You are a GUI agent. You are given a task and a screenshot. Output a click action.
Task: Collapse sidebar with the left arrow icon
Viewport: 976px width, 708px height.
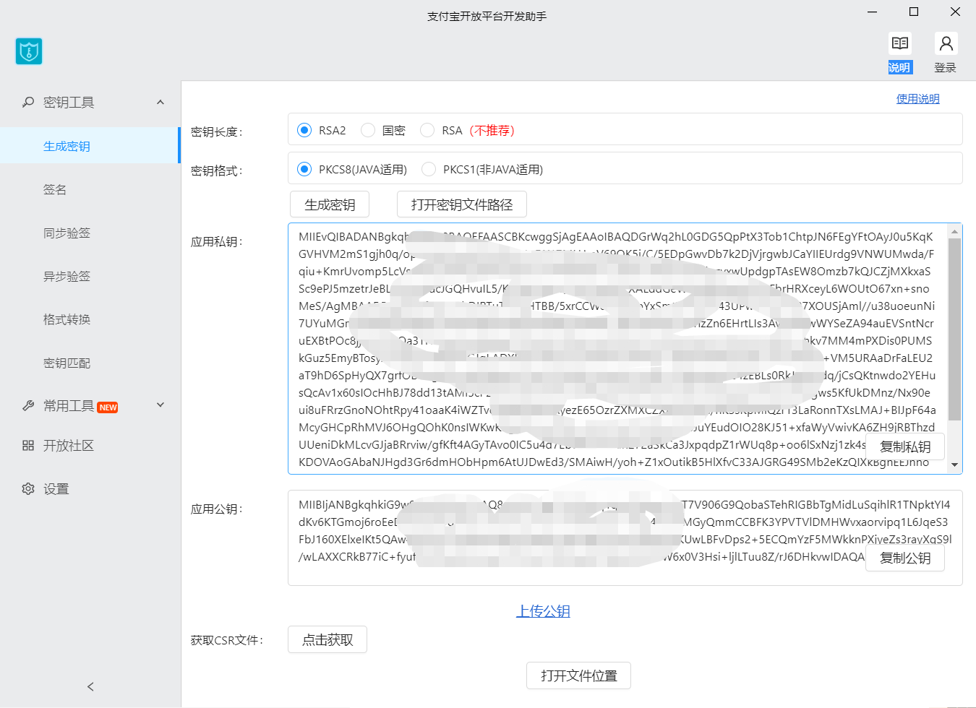click(90, 687)
